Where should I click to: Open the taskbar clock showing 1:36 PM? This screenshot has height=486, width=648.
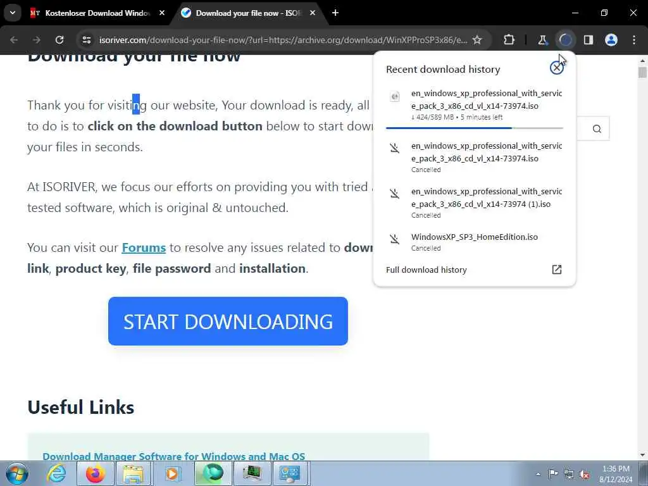point(616,474)
